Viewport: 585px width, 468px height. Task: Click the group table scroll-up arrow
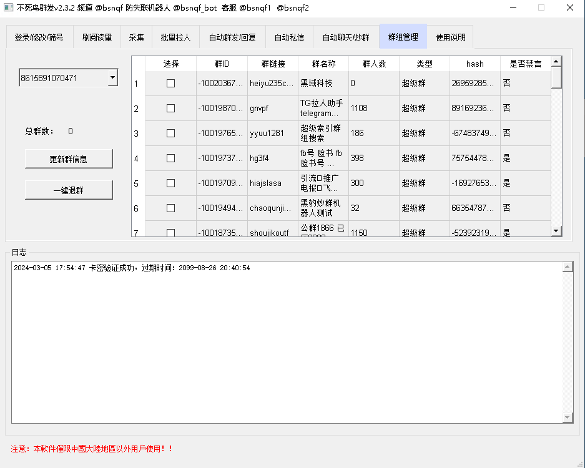[x=556, y=62]
